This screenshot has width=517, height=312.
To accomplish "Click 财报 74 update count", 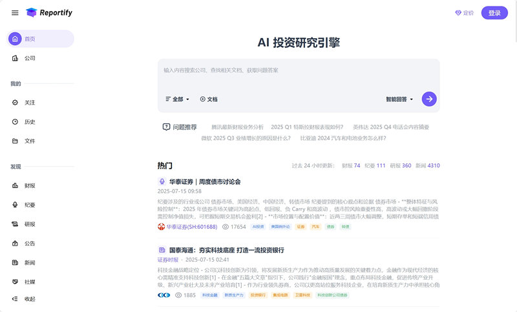I will (x=351, y=166).
